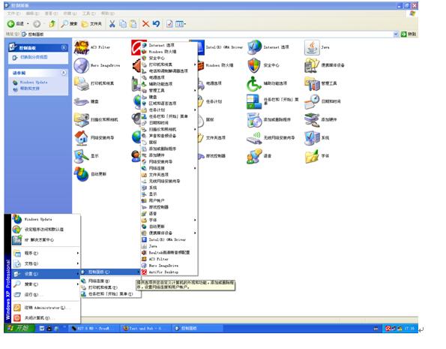Select the globe Internet 选项 icon in the window
The height and width of the screenshot is (349, 446).
(254, 47)
